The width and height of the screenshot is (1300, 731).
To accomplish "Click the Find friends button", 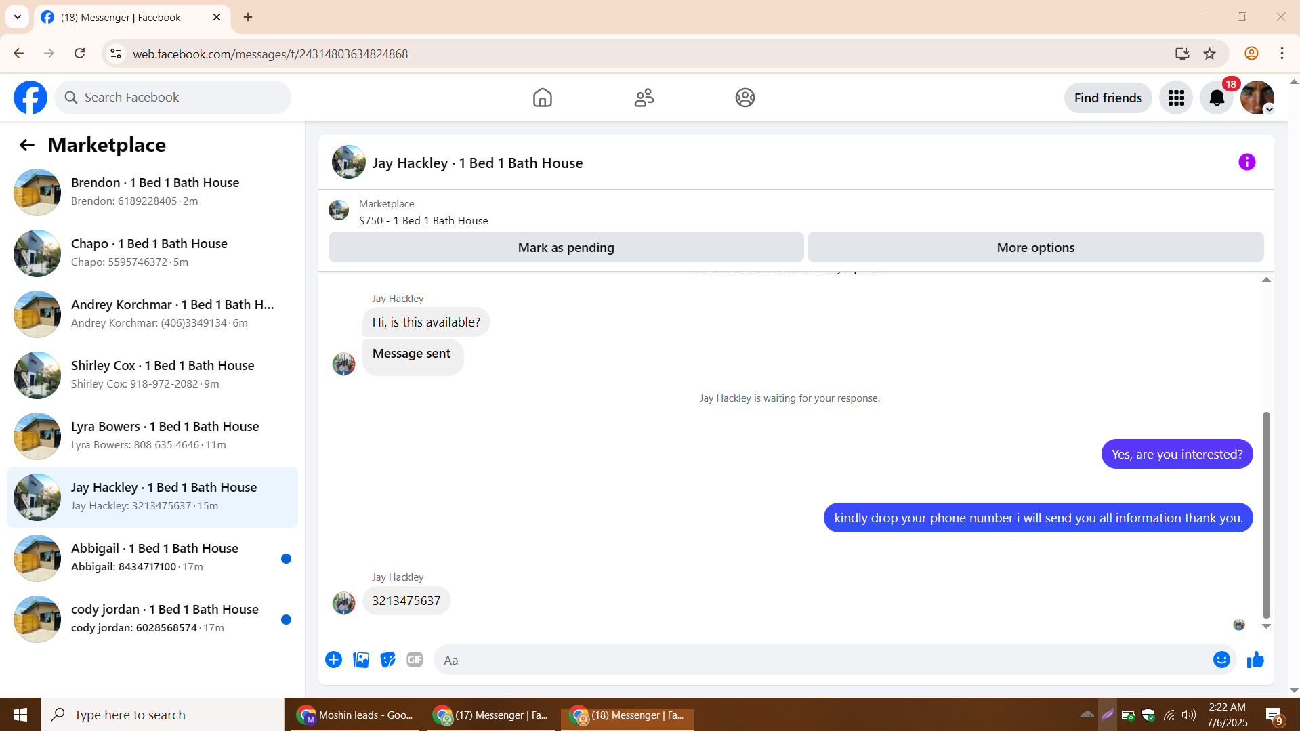I will pyautogui.click(x=1108, y=98).
